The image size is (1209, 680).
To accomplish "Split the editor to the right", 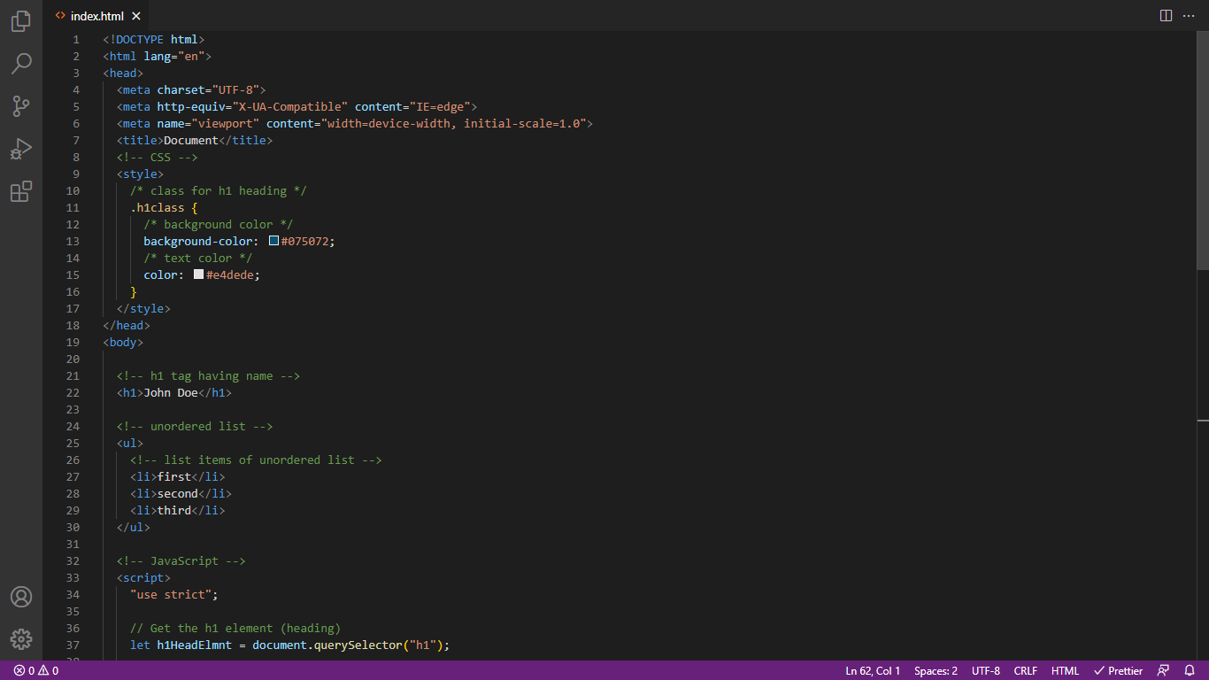I will [x=1166, y=16].
